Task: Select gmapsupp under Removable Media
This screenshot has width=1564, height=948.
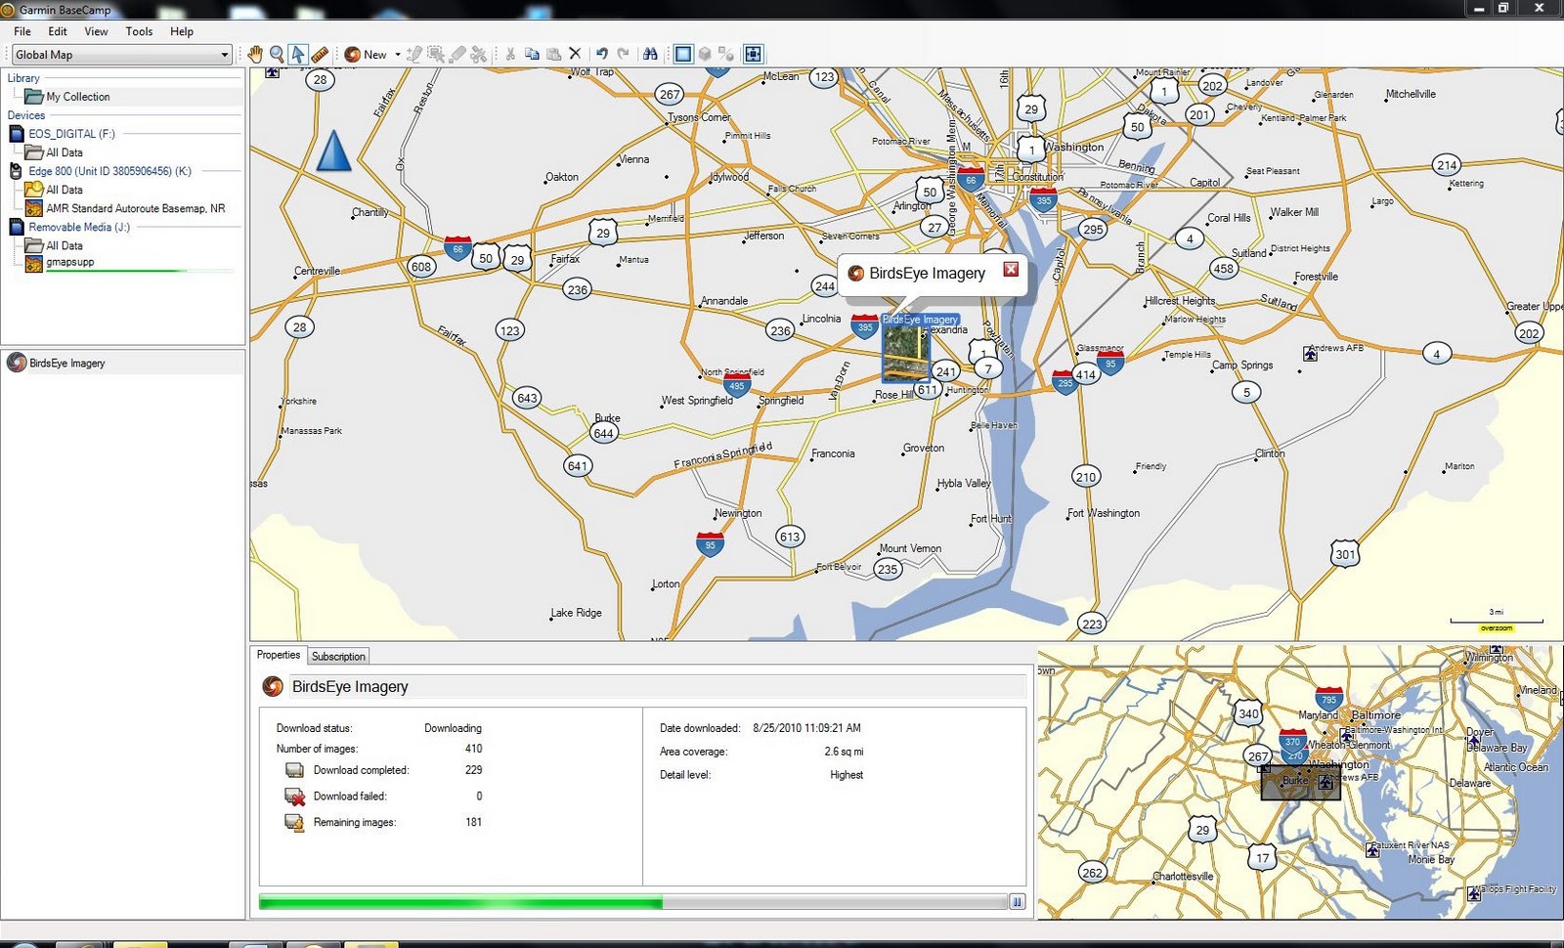Action: 70,262
